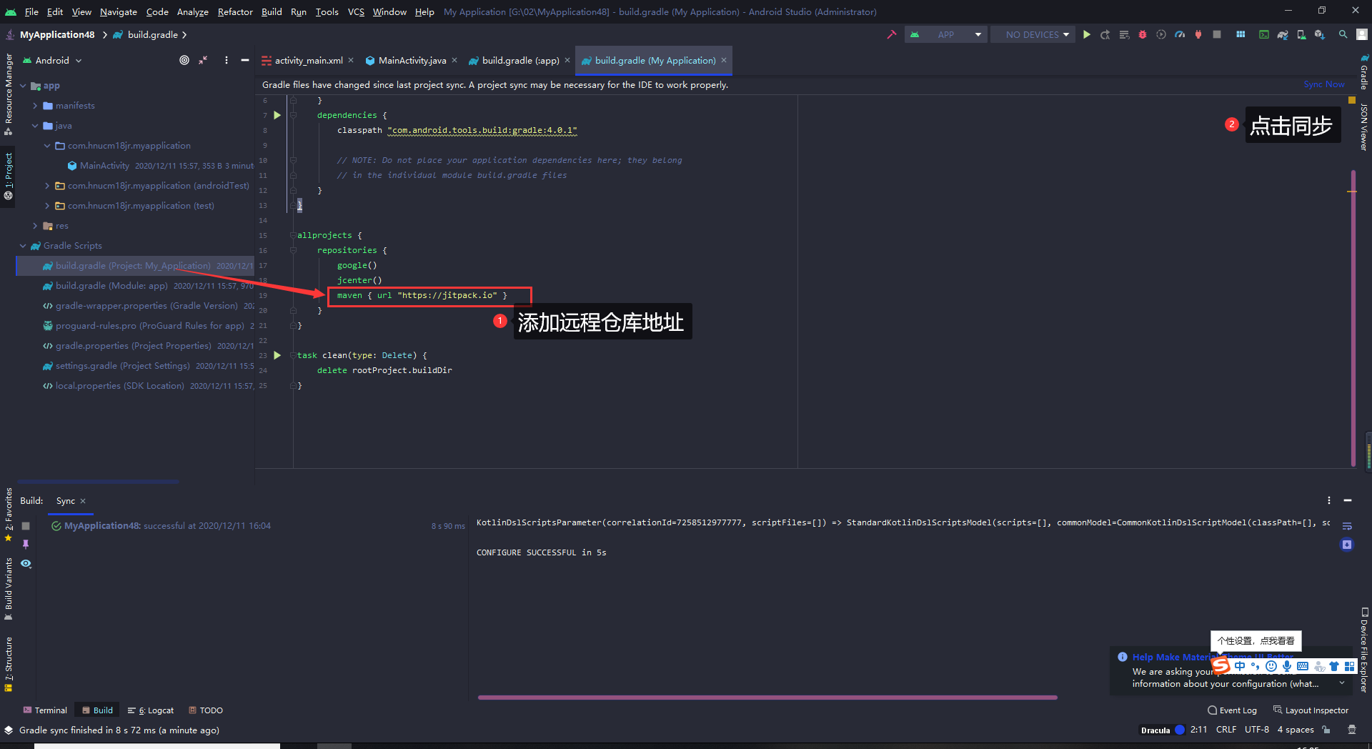Click the build output horizontal scrollbar

pyautogui.click(x=767, y=698)
